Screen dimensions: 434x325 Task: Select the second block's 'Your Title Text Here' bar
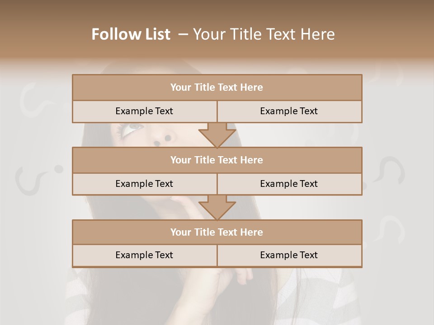tap(217, 160)
